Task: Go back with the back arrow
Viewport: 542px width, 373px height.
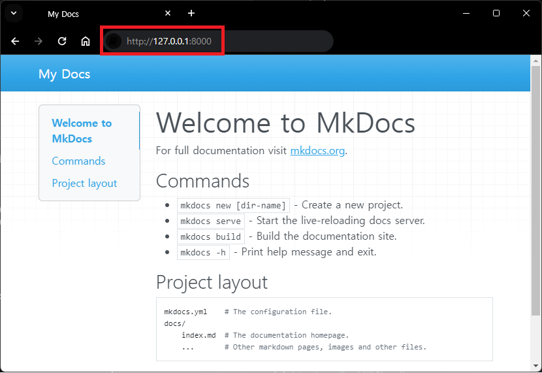Action: (x=15, y=42)
